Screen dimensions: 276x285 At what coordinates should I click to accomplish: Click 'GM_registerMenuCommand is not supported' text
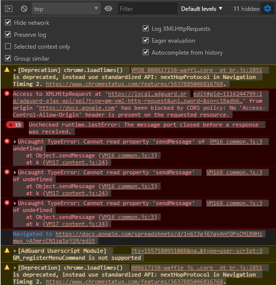click(x=77, y=258)
